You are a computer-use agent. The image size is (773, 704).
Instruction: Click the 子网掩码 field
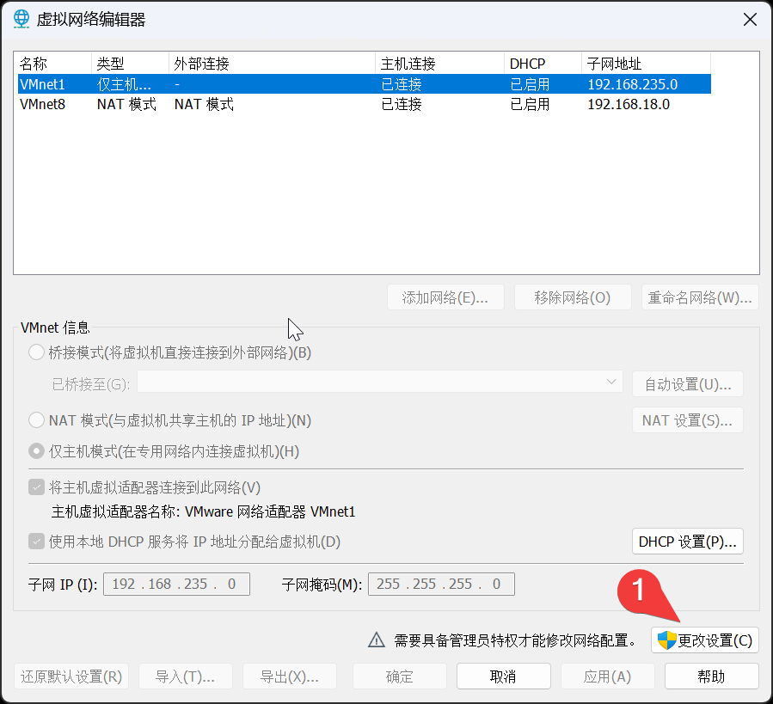pyautogui.click(x=441, y=584)
